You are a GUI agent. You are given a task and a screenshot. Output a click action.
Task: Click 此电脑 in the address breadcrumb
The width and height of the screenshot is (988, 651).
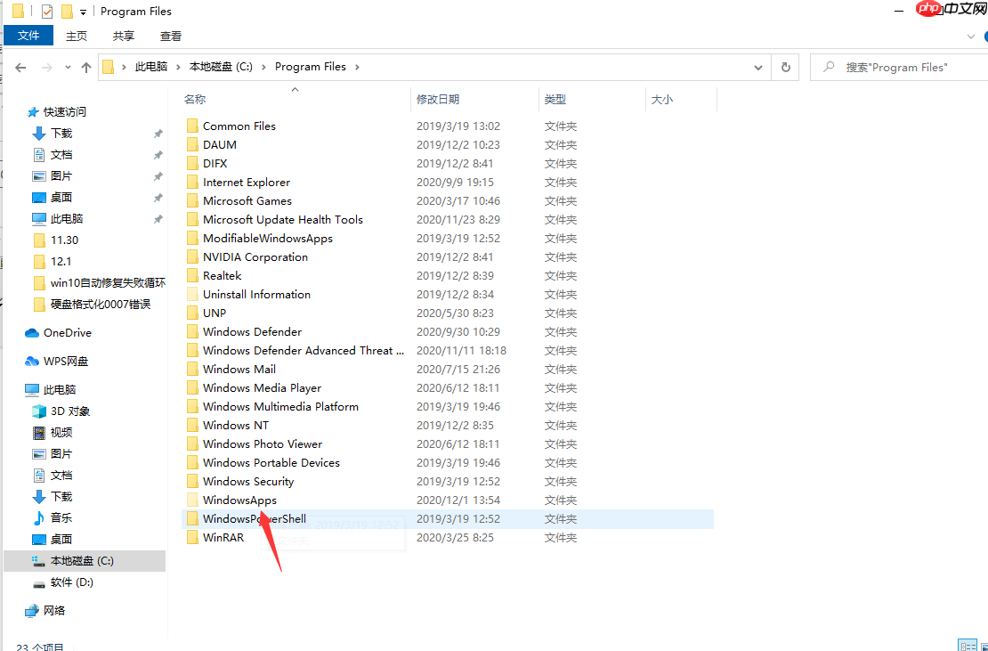(x=151, y=67)
